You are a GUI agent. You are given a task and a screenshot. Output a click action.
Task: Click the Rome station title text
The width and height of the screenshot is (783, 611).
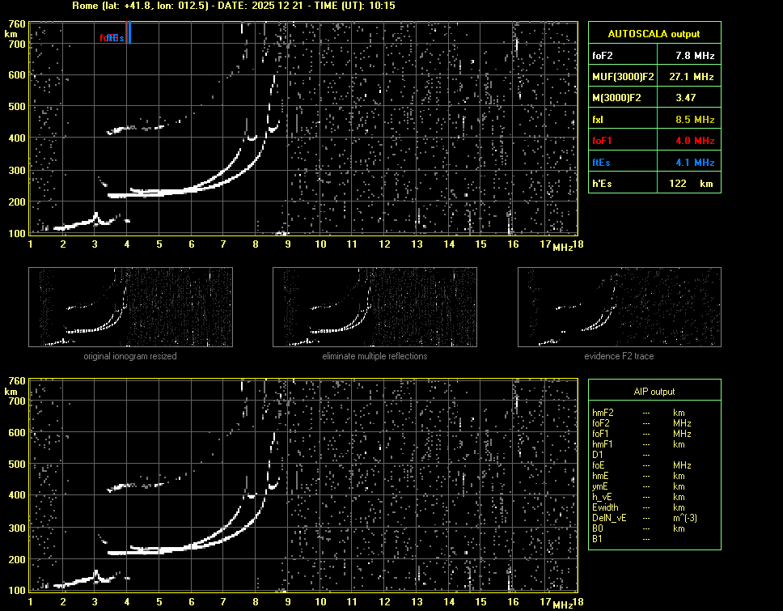coord(233,6)
